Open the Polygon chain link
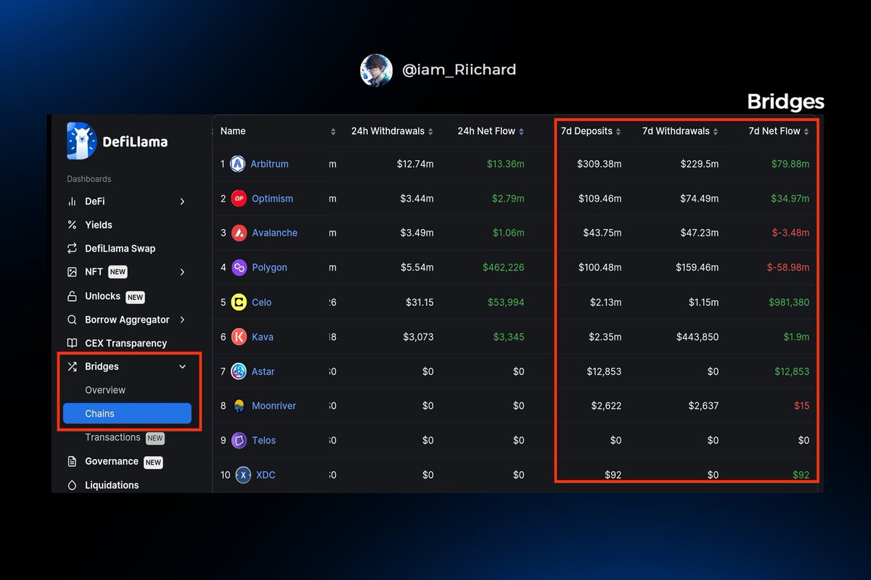The width and height of the screenshot is (871, 580). [269, 268]
